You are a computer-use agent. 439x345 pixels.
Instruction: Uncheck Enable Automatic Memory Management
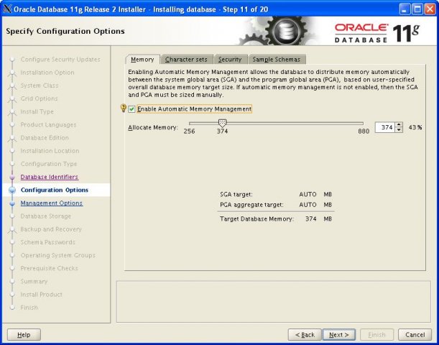coord(131,109)
